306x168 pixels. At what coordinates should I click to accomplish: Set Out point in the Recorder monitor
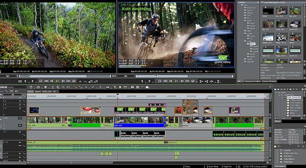(x=149, y=81)
